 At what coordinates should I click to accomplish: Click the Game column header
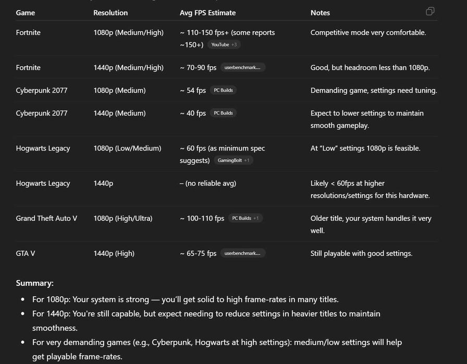tap(26, 12)
